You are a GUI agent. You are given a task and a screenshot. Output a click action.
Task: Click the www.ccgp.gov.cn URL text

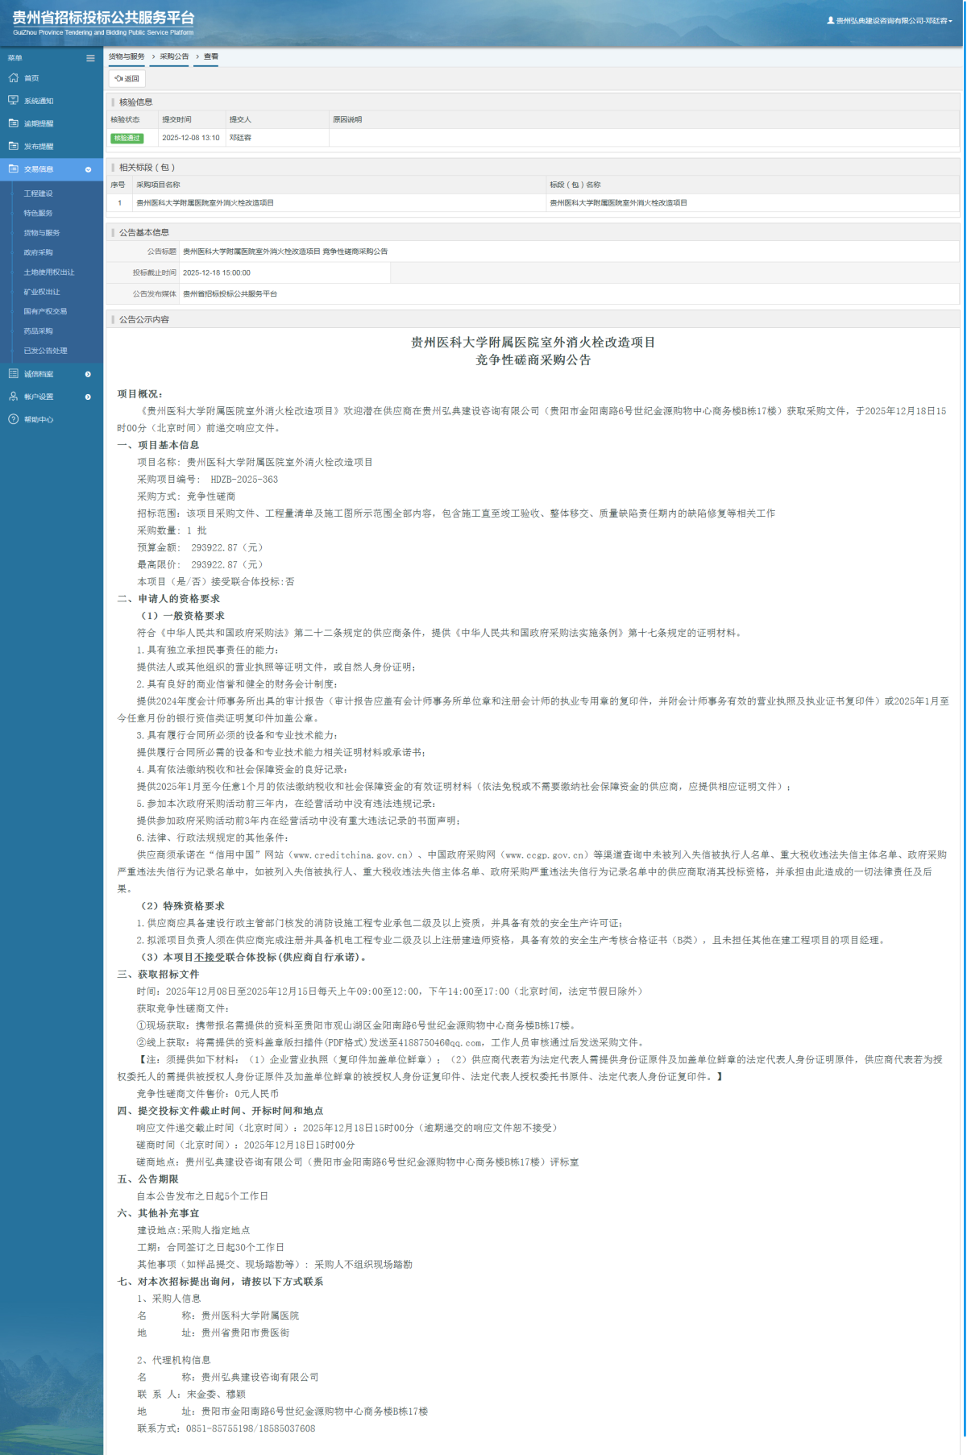(x=546, y=854)
